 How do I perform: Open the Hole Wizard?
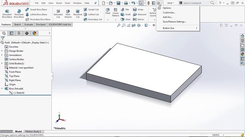[x=68, y=14]
